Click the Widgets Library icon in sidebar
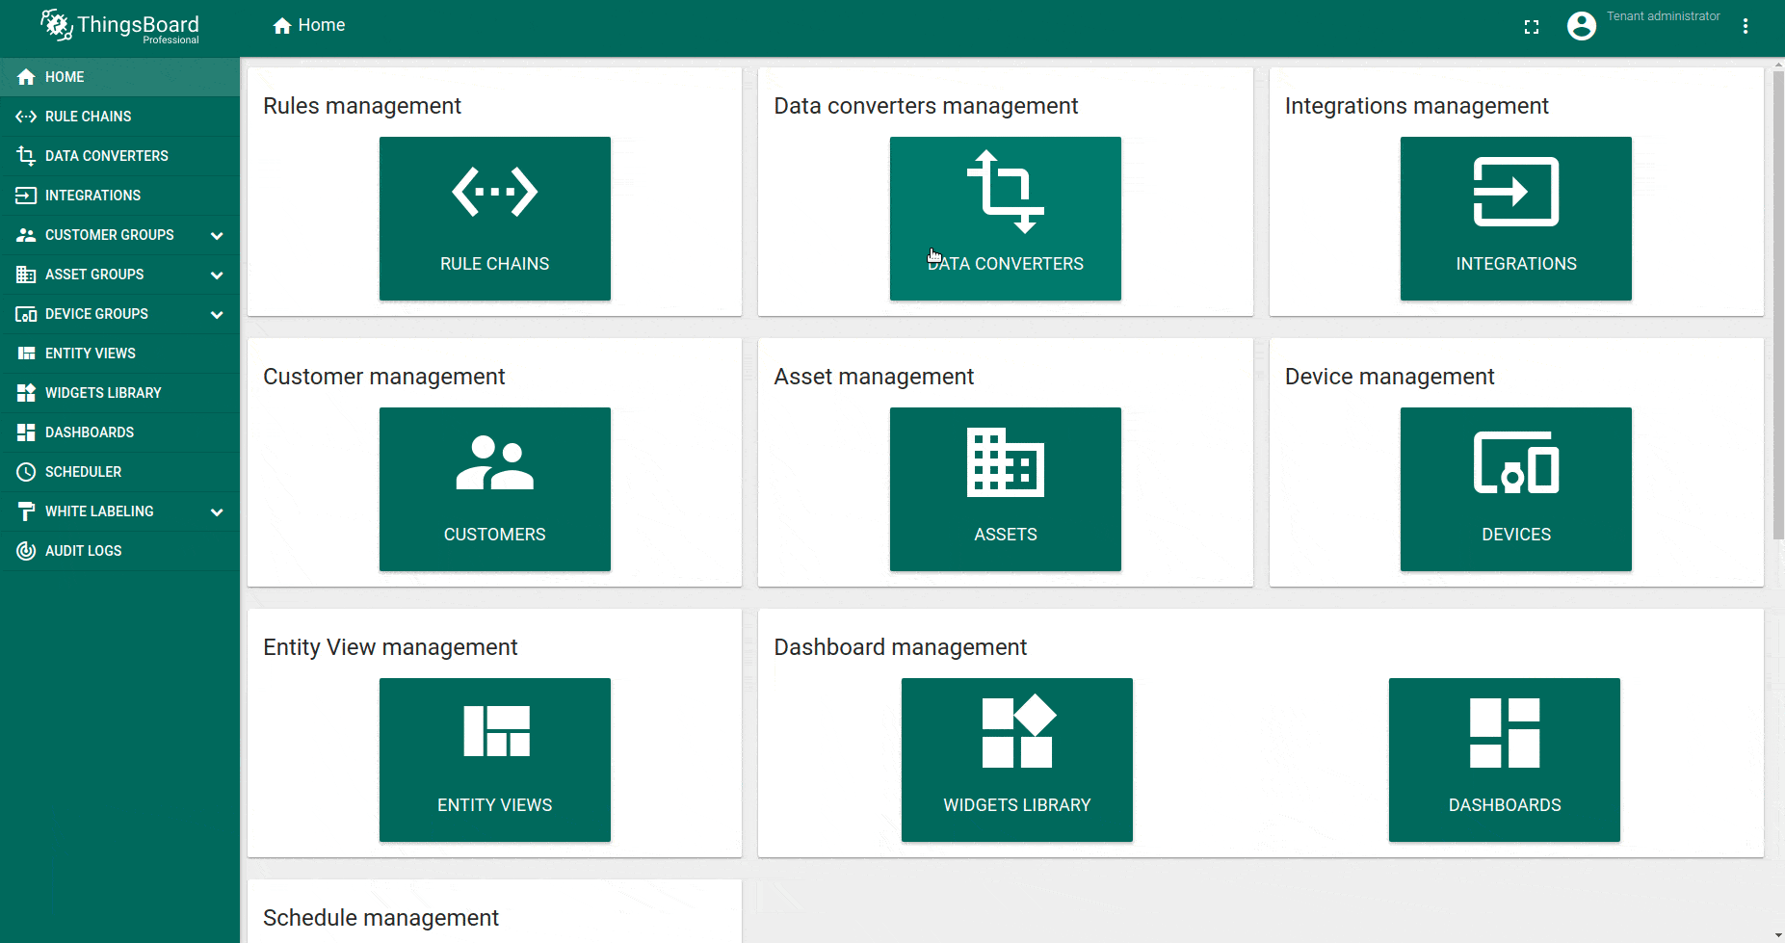 click(26, 393)
